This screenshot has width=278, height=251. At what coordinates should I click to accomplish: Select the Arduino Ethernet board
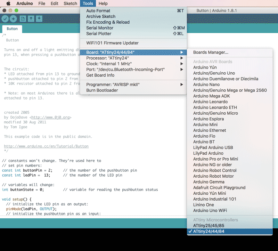point(230,130)
